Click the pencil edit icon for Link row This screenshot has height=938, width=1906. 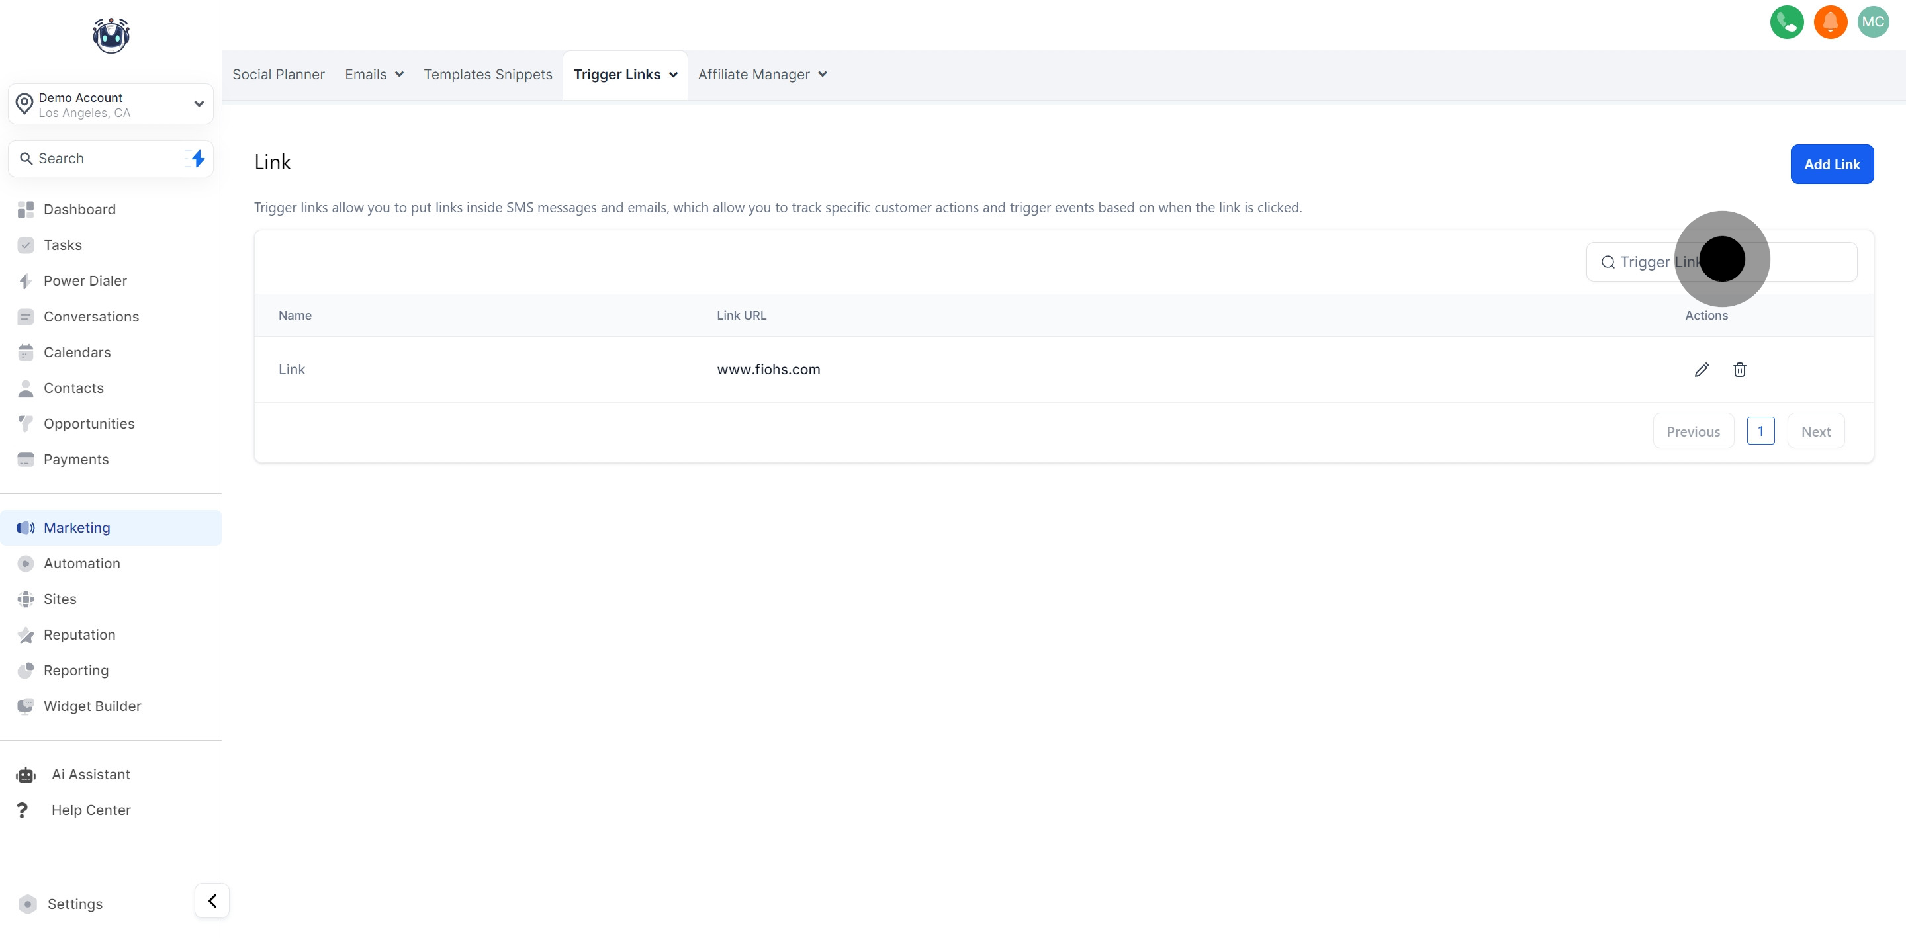coord(1701,370)
